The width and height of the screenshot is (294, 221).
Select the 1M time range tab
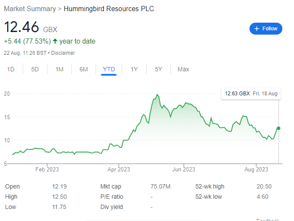point(60,69)
